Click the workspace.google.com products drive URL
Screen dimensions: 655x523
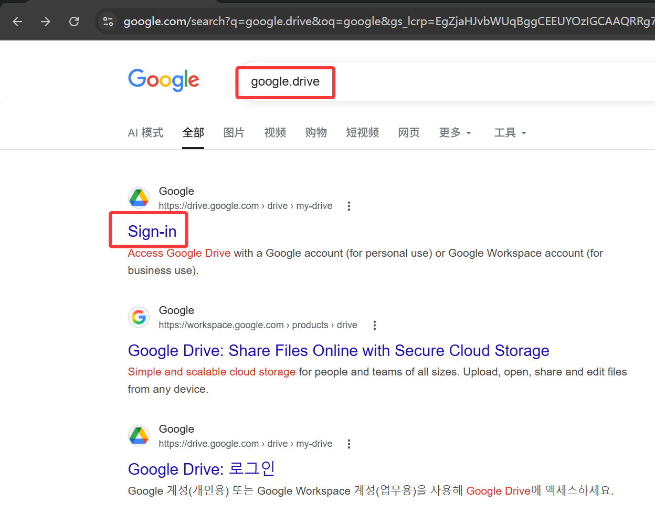coord(258,325)
